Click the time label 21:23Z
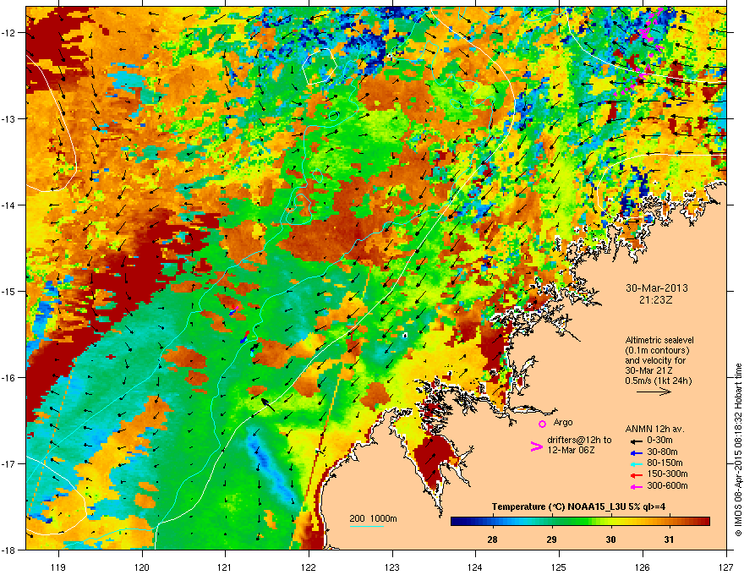 (656, 300)
